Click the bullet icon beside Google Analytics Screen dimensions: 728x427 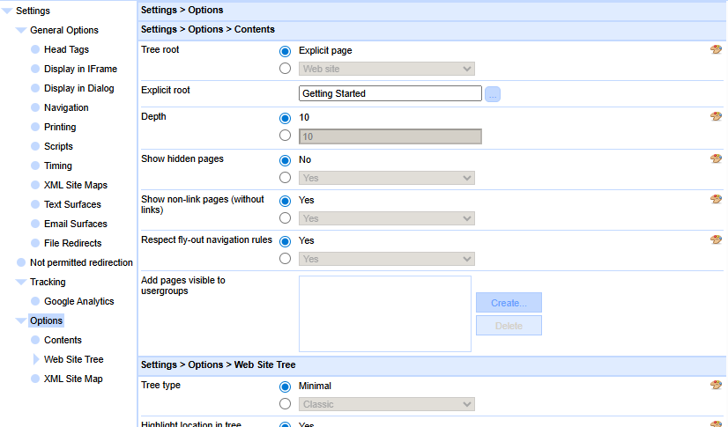point(35,301)
